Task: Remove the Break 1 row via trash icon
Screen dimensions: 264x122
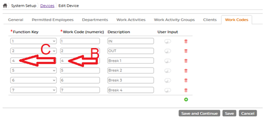Action: coord(186,61)
